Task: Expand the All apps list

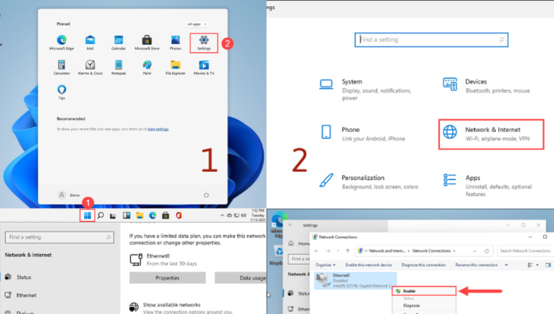Action: coord(197,24)
